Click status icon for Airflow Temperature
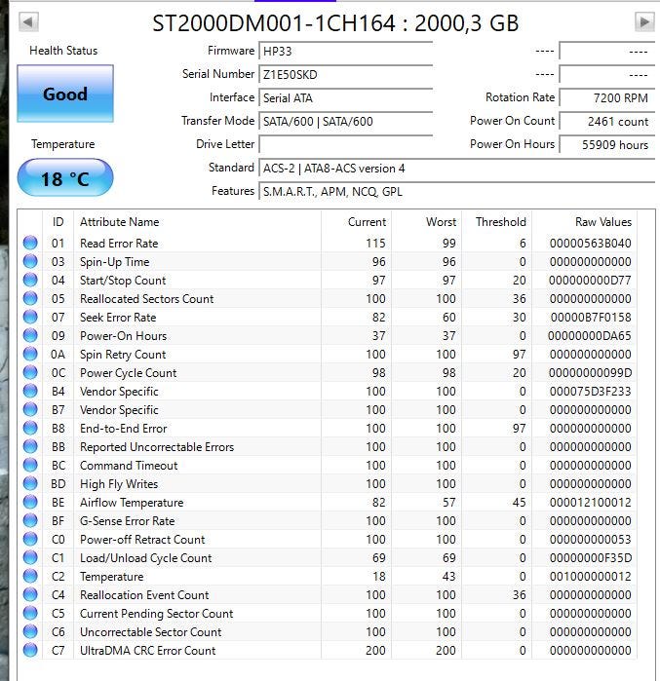The width and height of the screenshot is (660, 681). tap(30, 502)
